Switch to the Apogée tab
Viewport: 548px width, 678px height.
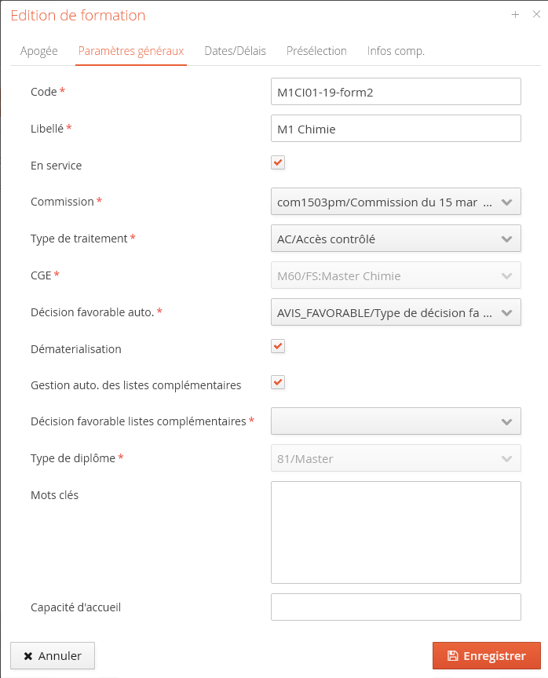click(x=39, y=51)
